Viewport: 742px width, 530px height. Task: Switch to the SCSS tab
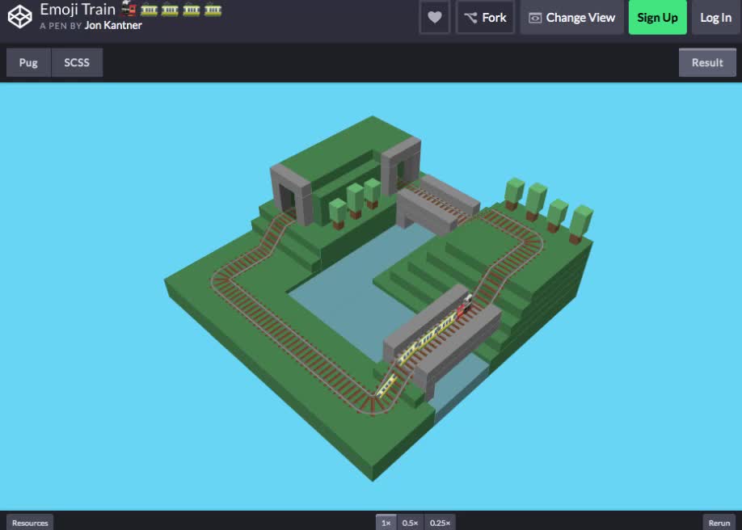(x=77, y=62)
